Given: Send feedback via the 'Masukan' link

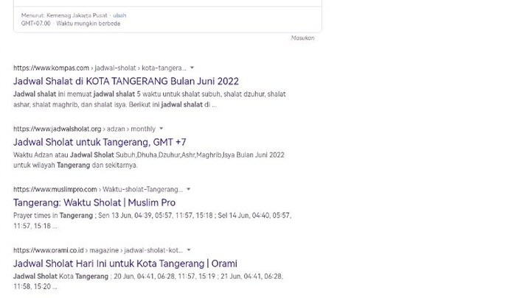Looking at the screenshot, I should 302,38.
